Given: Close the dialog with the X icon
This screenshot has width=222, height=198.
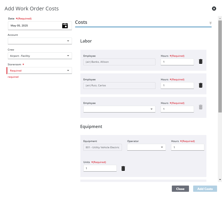Looking at the screenshot, I should pos(214,9).
